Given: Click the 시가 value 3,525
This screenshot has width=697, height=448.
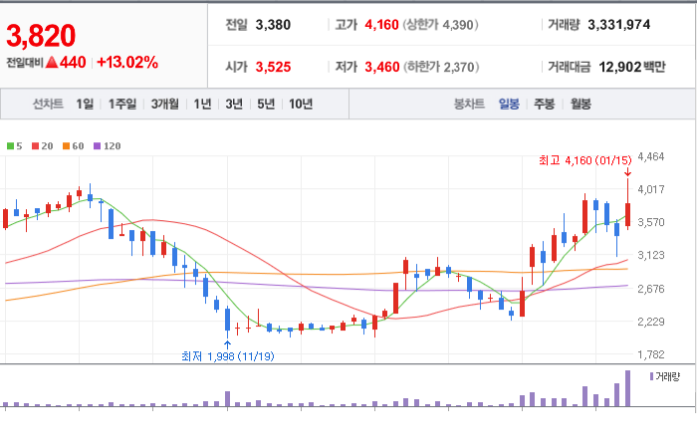Looking at the screenshot, I should pyautogui.click(x=273, y=67).
